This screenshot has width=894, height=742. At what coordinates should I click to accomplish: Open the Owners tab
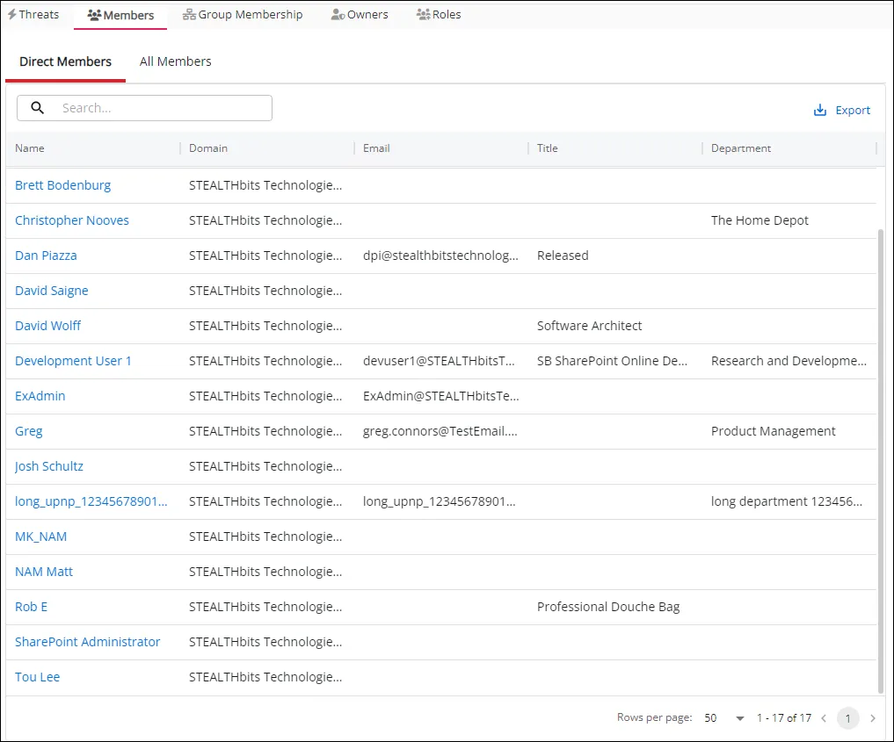pyautogui.click(x=360, y=14)
